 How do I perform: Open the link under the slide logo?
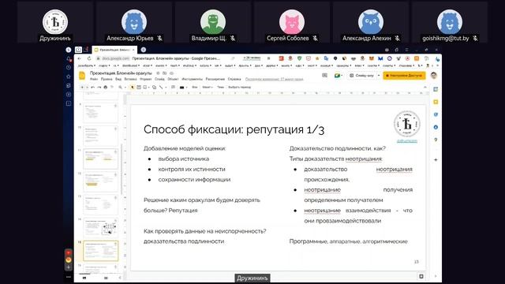click(407, 141)
